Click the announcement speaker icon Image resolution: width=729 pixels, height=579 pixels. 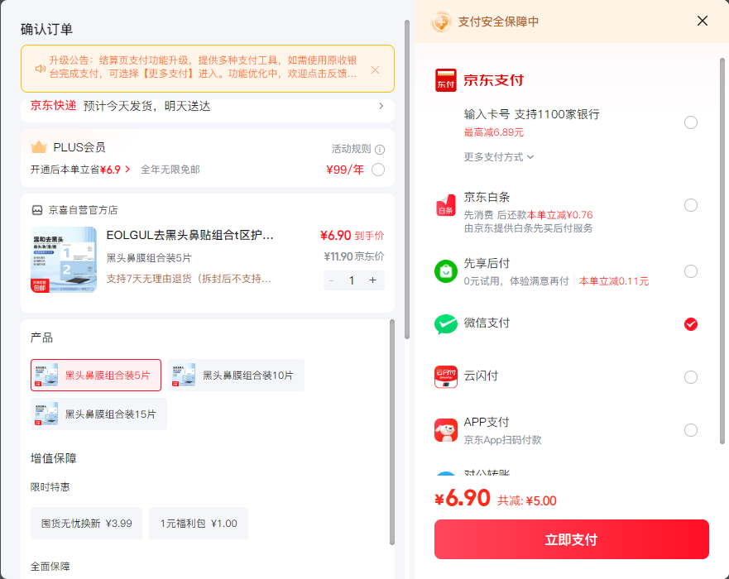(40, 69)
